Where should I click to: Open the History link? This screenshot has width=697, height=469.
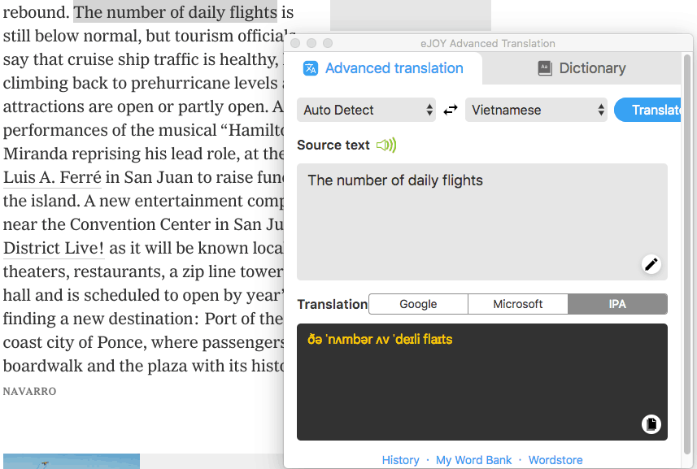tap(400, 460)
